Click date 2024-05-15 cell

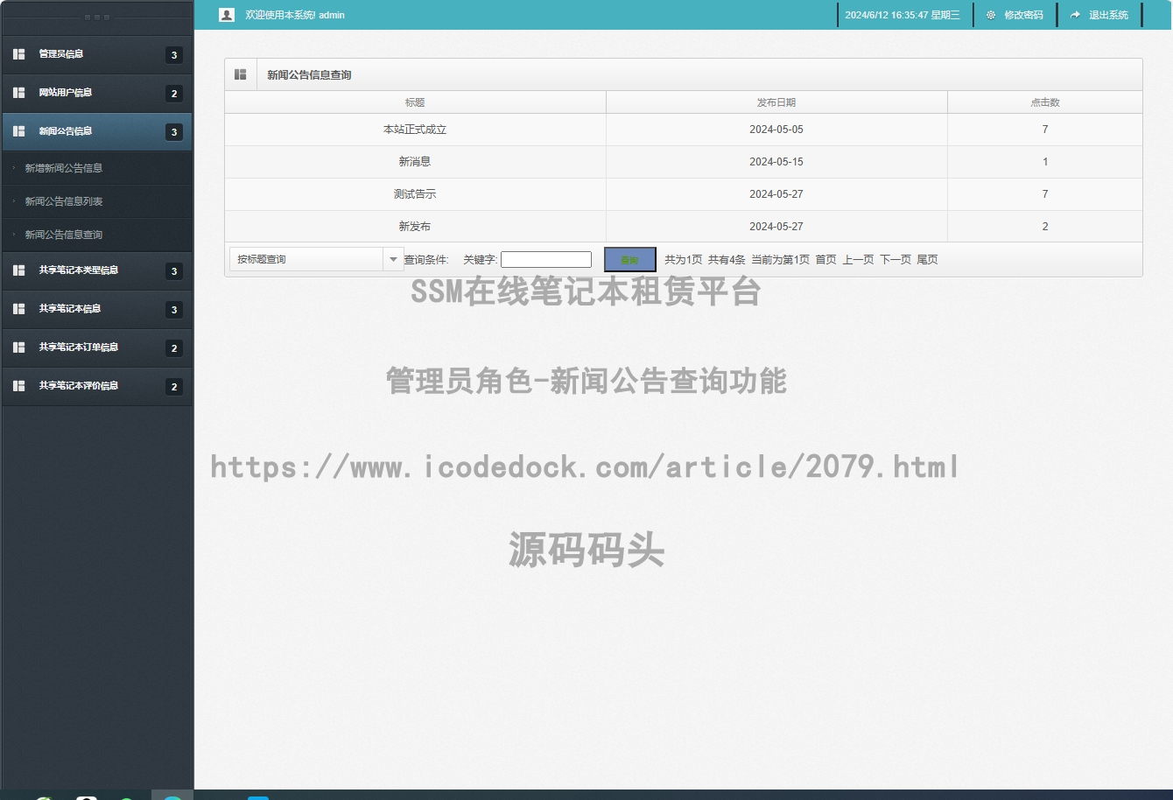pyautogui.click(x=776, y=162)
